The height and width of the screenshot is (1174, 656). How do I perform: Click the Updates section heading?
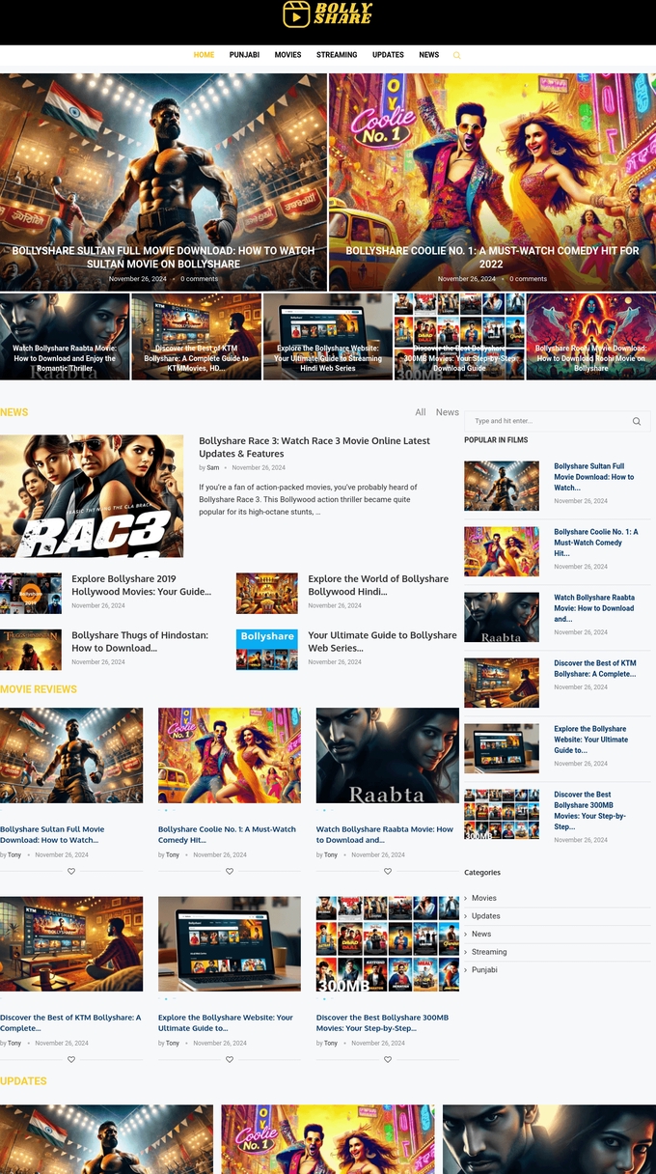(23, 1081)
